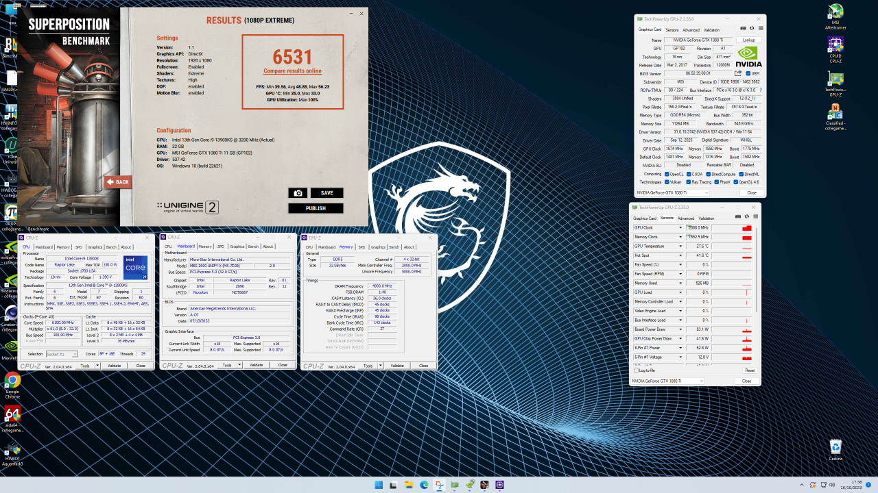Open HWBOT Aquamark3 desktop icon

point(12,453)
